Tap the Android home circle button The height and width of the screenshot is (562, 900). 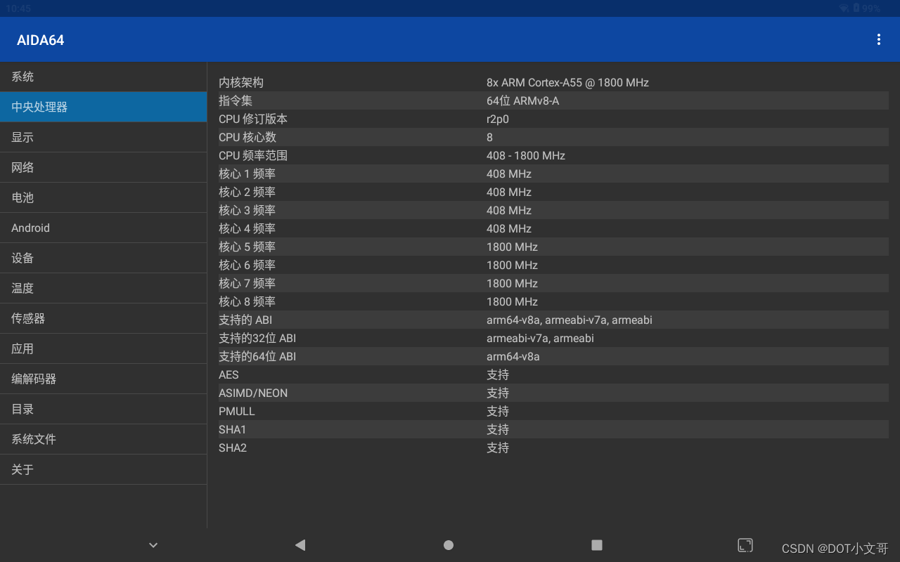click(449, 544)
